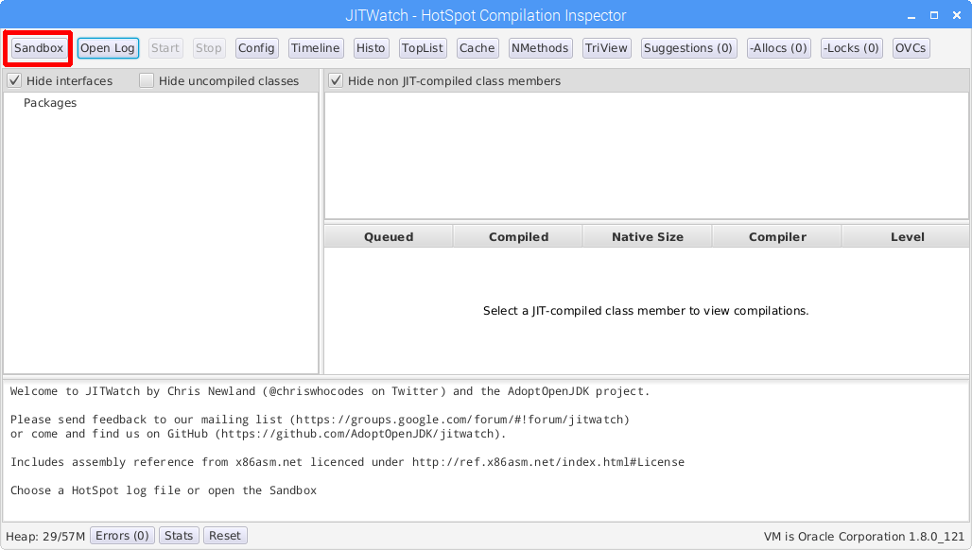Show the compilation Timeline
Viewport: 972px width, 550px height.
[316, 48]
